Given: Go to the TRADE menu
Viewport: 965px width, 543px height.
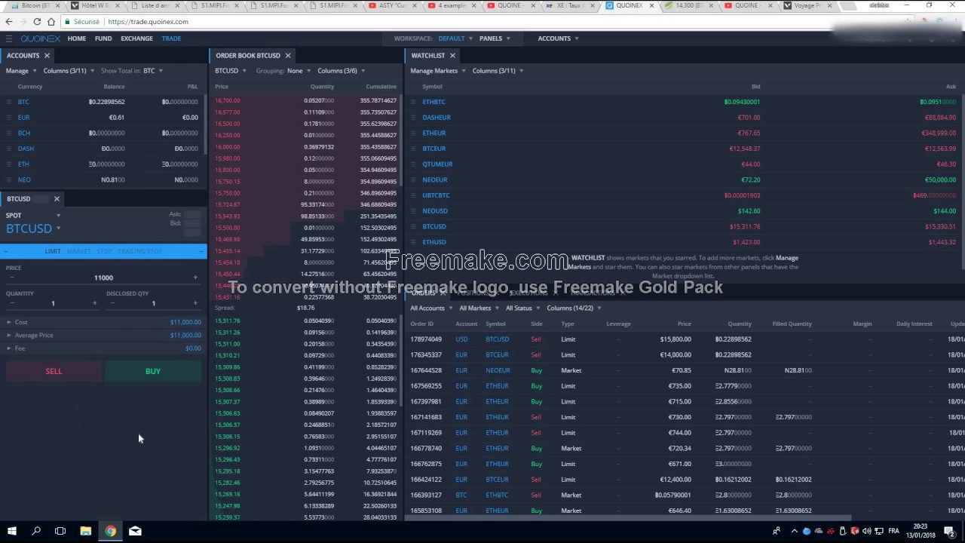Looking at the screenshot, I should pos(171,38).
